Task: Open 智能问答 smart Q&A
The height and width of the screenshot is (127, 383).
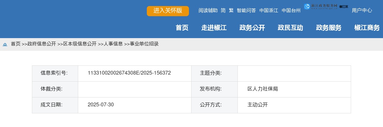Action: 246,10
